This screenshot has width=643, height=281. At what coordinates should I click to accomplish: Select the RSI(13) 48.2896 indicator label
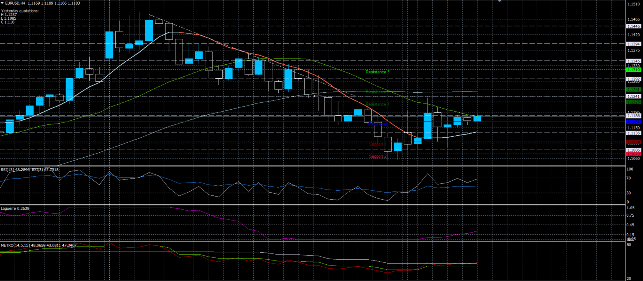15,170
